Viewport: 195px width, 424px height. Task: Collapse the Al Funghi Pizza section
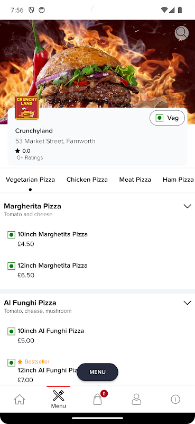(x=187, y=303)
